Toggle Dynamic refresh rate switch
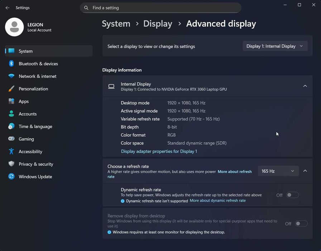The image size is (321, 251). coord(293,195)
